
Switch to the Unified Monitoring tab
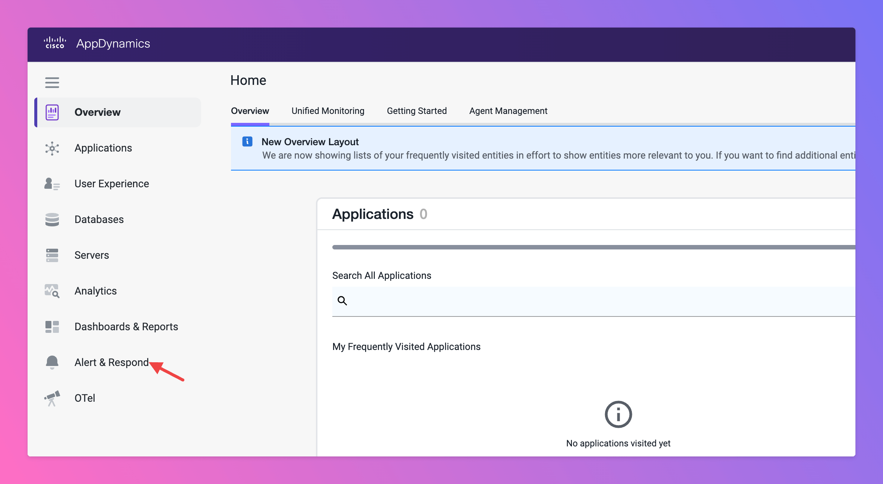328,111
